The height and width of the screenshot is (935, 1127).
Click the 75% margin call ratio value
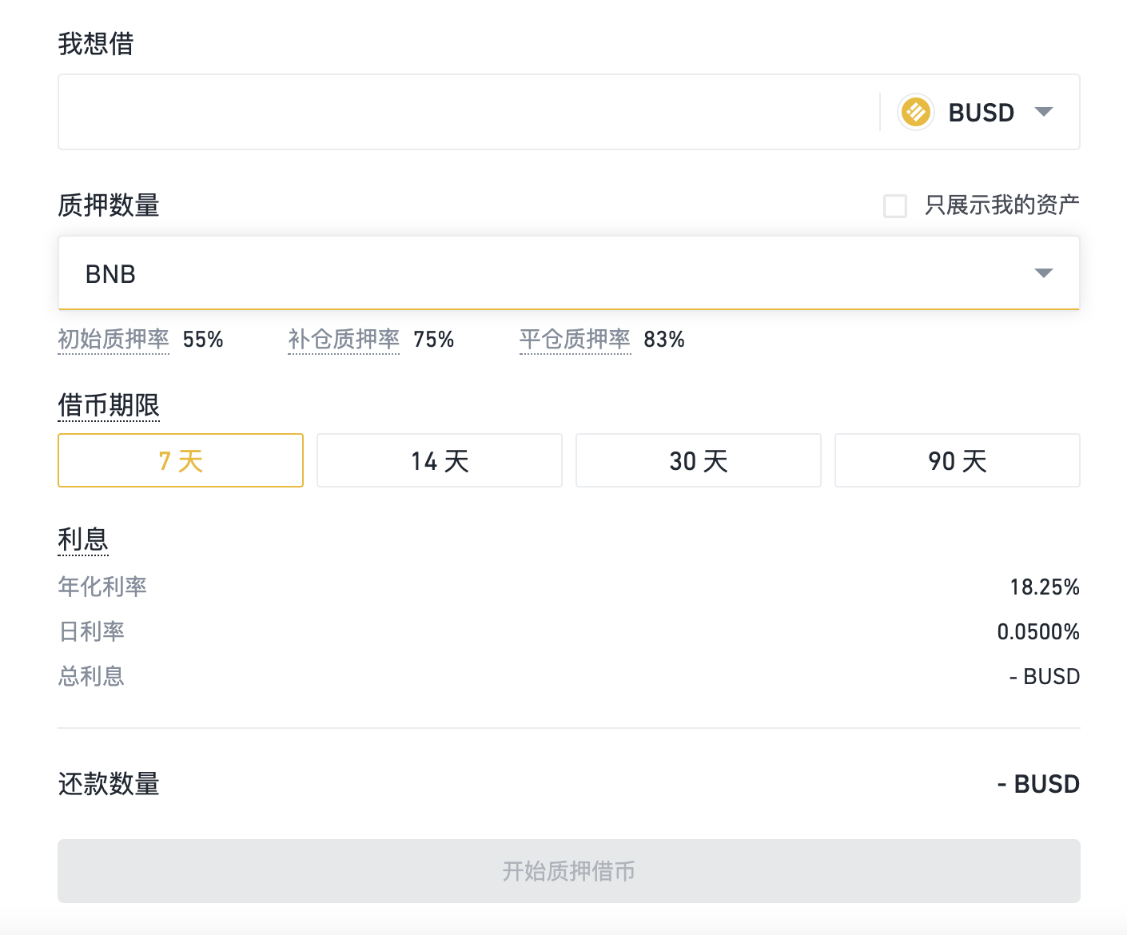tap(434, 340)
